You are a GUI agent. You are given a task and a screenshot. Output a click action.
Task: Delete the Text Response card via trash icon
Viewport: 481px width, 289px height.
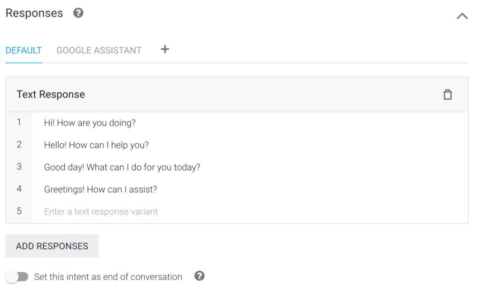click(x=448, y=95)
